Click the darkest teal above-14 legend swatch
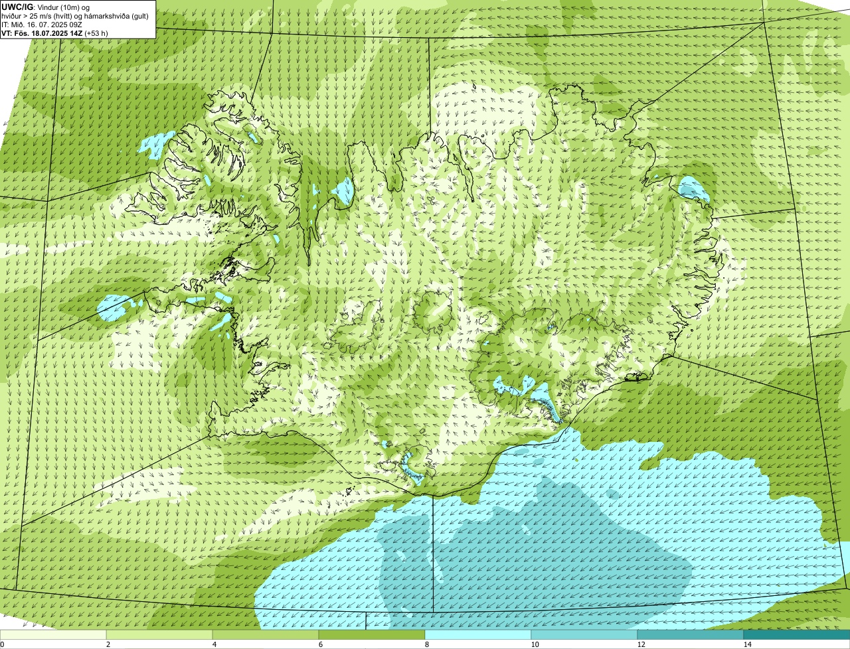 click(797, 634)
